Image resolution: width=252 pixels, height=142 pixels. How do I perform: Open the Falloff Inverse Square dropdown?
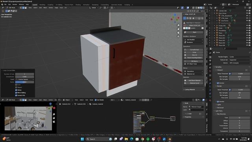[24, 79]
